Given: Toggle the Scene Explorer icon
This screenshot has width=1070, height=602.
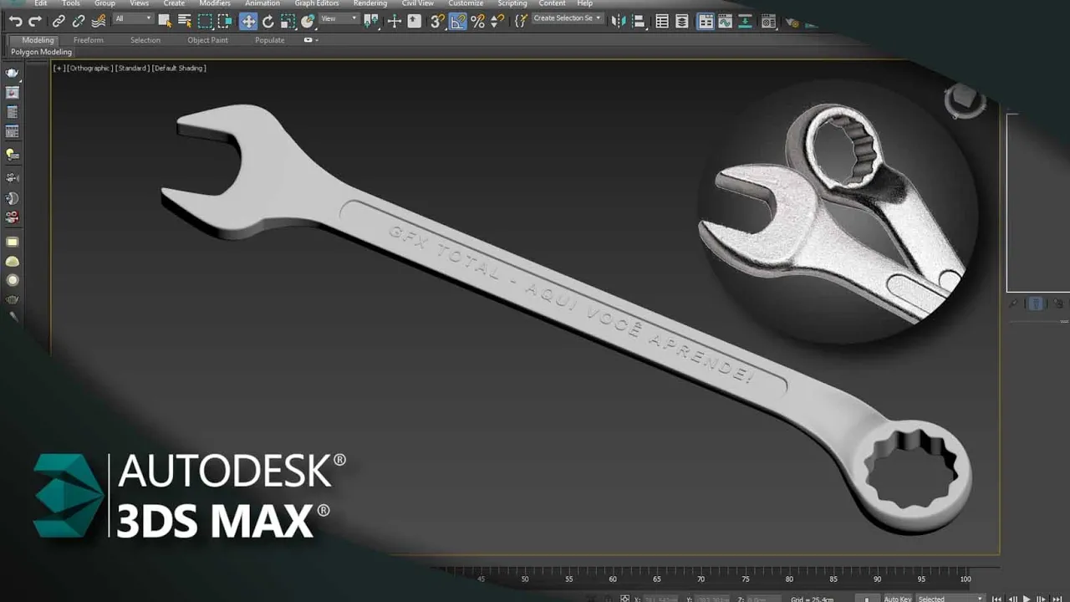Looking at the screenshot, I should pos(662,21).
